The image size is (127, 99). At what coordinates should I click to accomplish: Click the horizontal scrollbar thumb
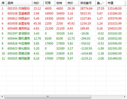click(x=48, y=97)
